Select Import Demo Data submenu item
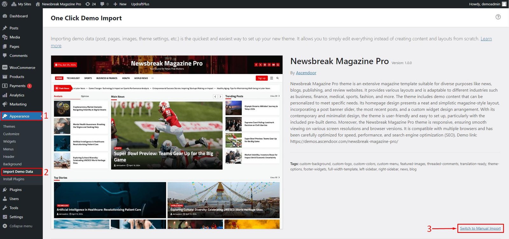This screenshot has width=509, height=239. click(18, 172)
